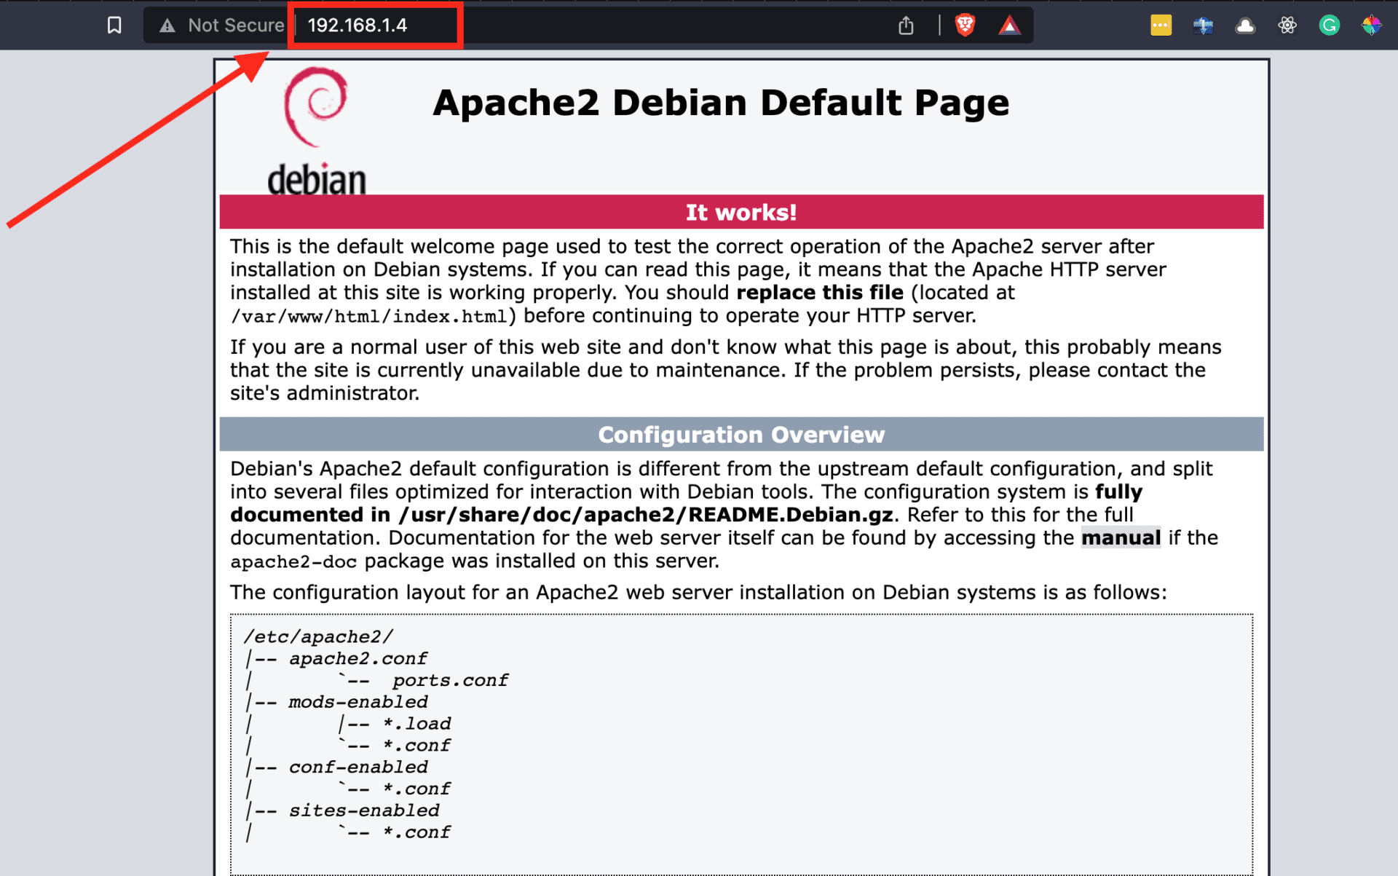Viewport: 1398px width, 876px height.
Task: Click the Configuration Overview gray header
Action: coord(741,434)
